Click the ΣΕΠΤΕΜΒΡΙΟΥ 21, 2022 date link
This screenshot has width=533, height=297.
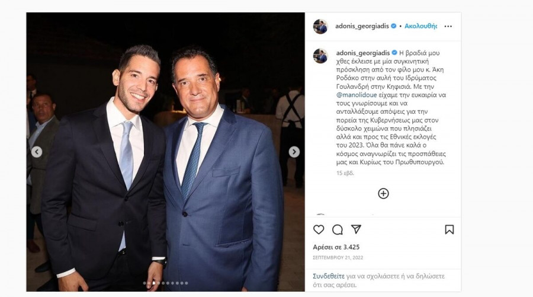pyautogui.click(x=338, y=257)
